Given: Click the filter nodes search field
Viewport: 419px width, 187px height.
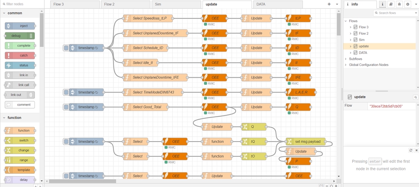Looking at the screenshot, I should pos(22,4).
